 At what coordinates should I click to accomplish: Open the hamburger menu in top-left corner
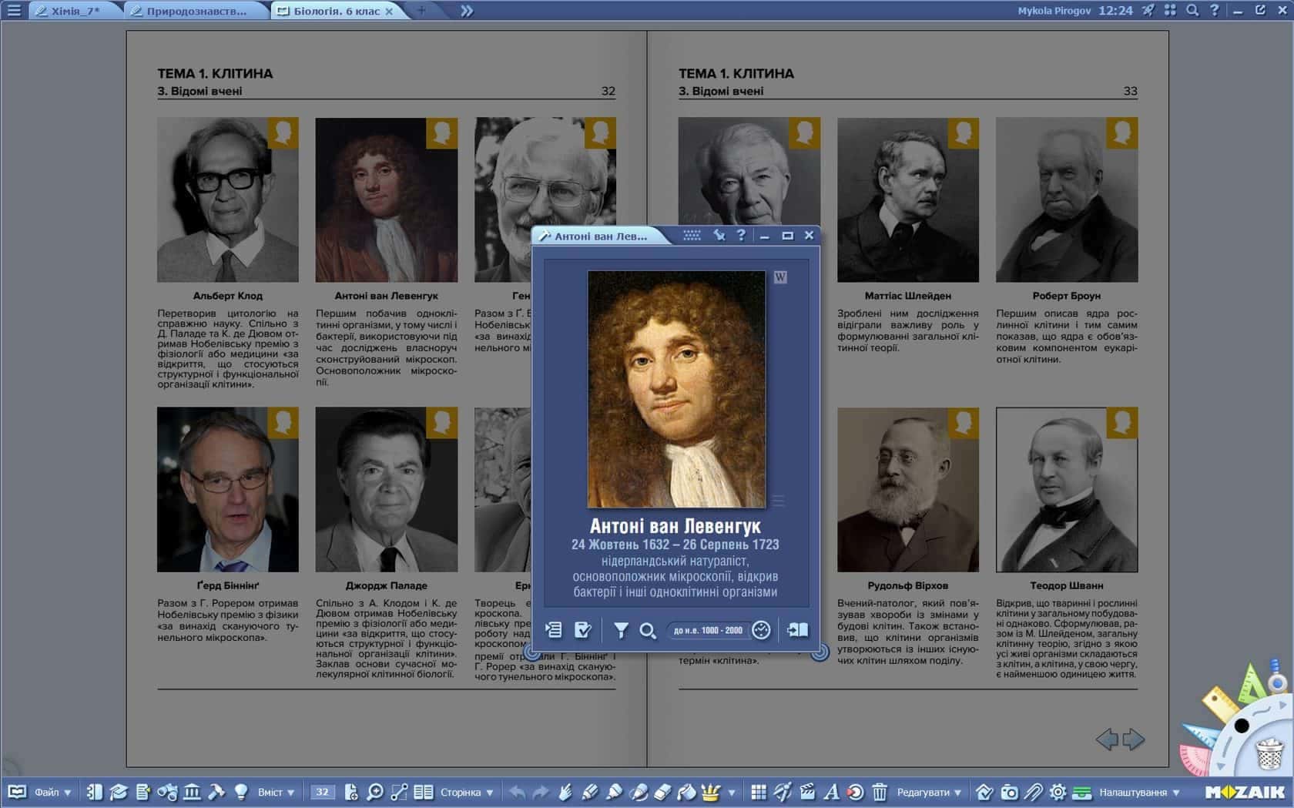pos(14,11)
